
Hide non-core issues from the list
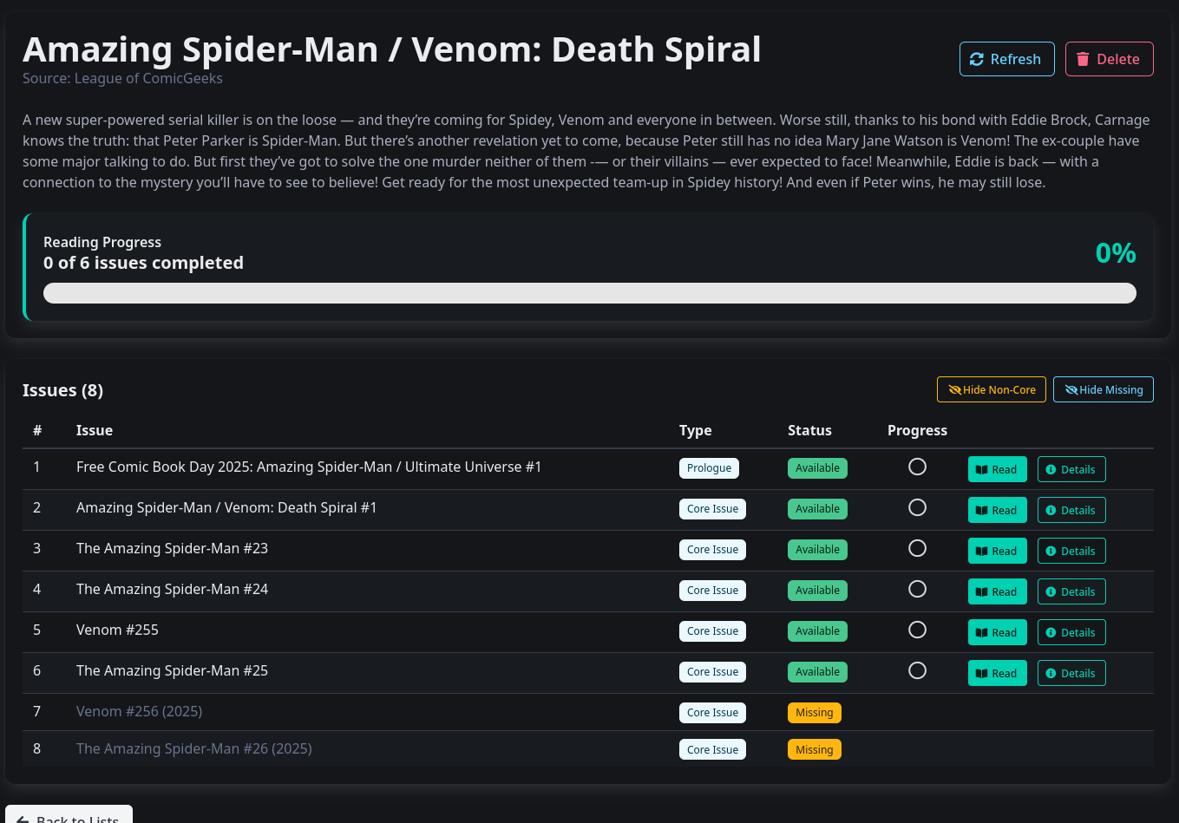pyautogui.click(x=992, y=389)
